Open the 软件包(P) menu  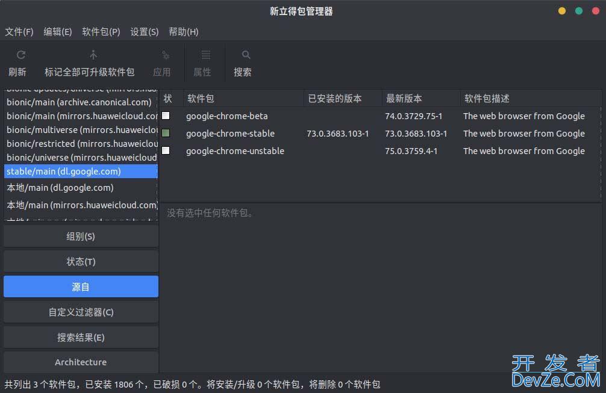101,32
